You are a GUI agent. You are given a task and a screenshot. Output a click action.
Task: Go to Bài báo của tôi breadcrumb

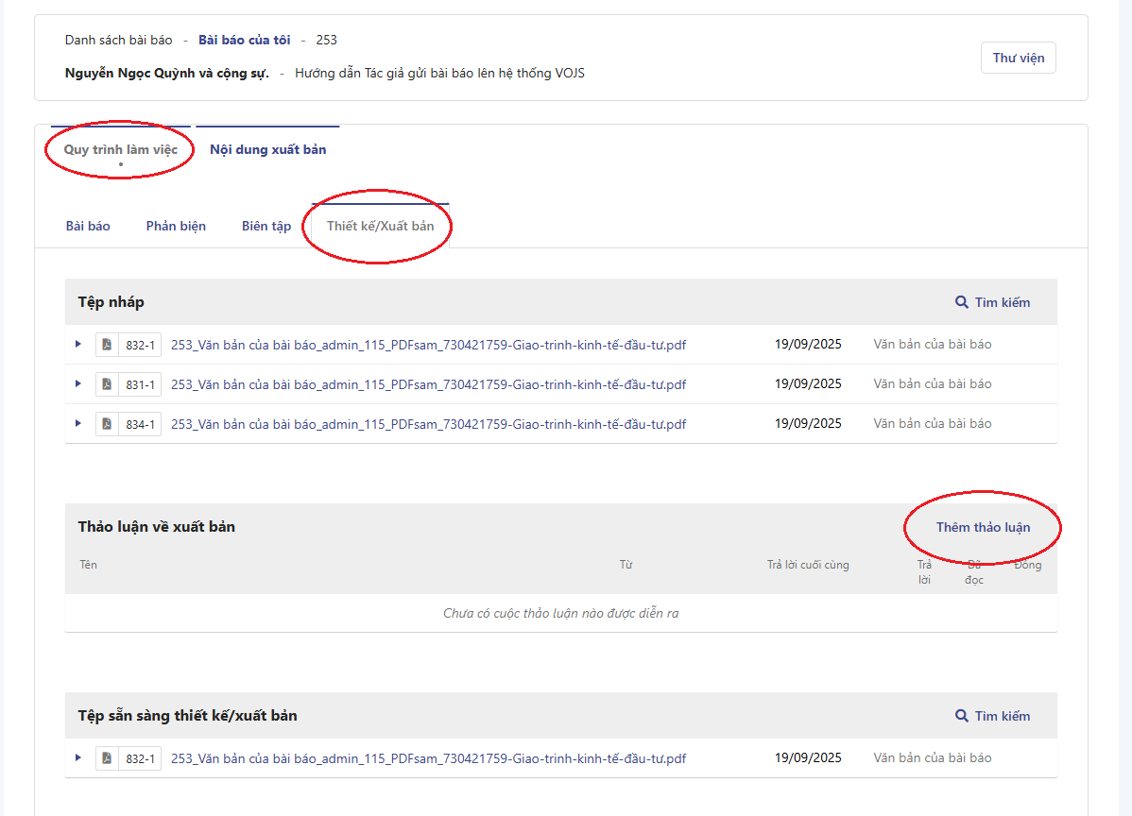(x=244, y=40)
